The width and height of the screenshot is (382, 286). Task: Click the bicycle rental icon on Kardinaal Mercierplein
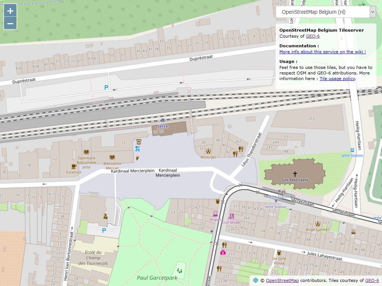tap(138, 149)
